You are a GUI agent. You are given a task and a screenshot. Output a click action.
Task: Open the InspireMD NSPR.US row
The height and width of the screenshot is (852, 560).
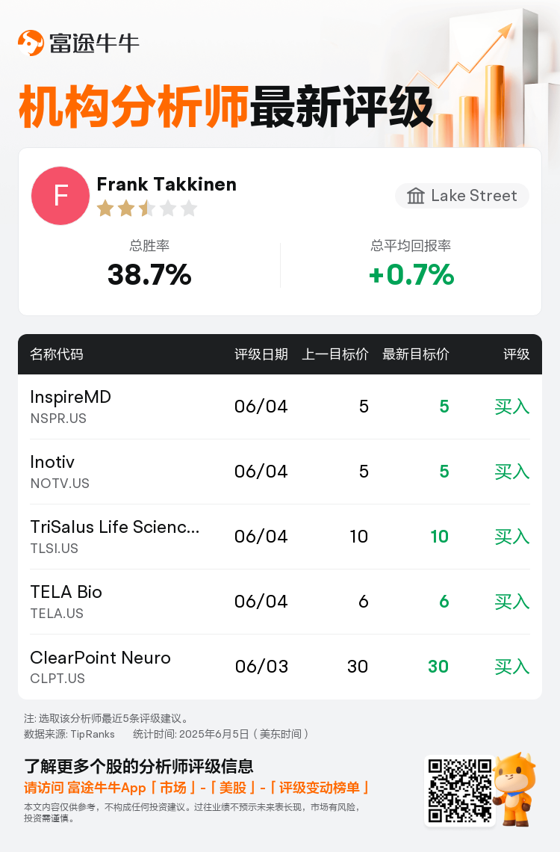[x=280, y=407]
